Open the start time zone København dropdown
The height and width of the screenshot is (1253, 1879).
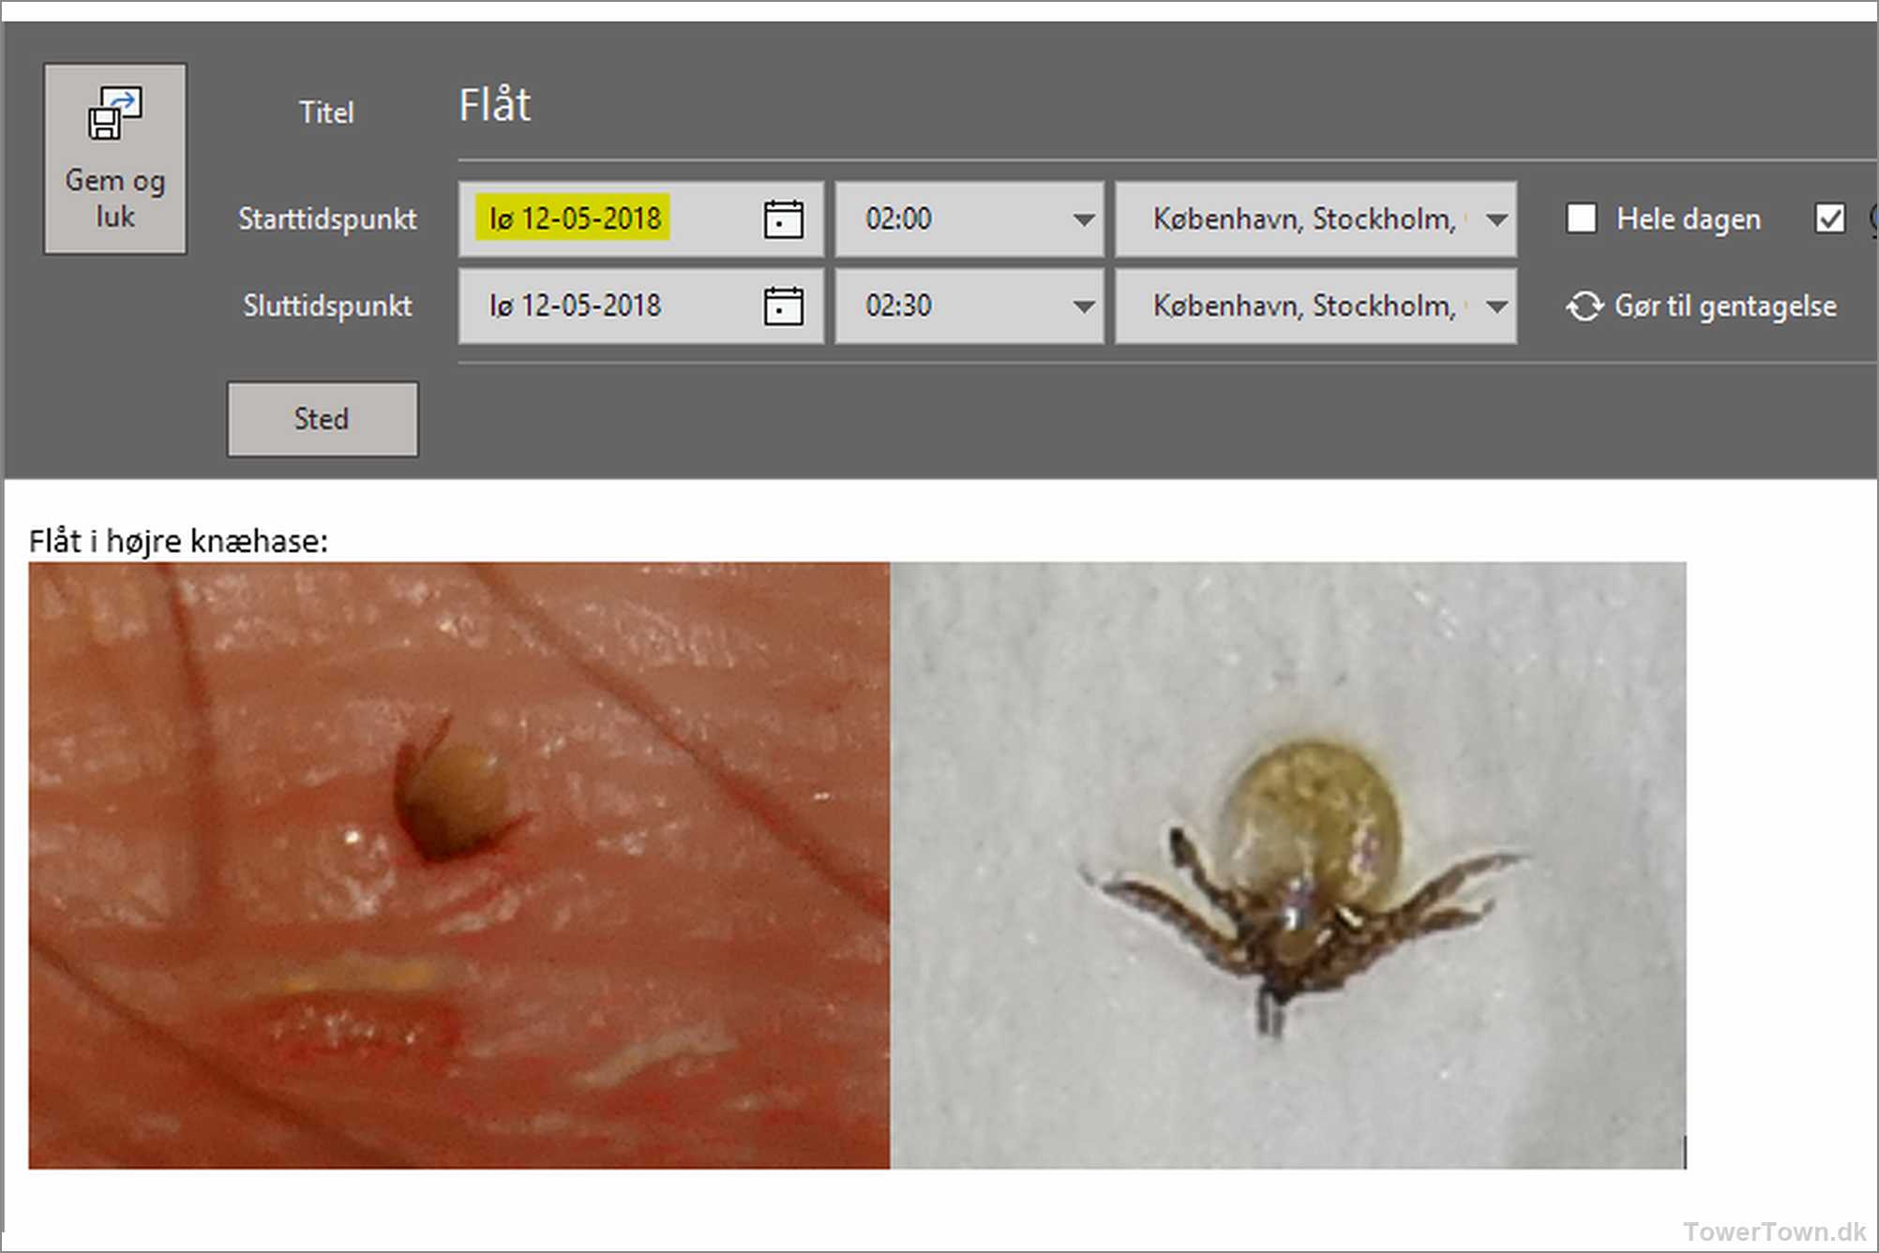pos(1496,219)
